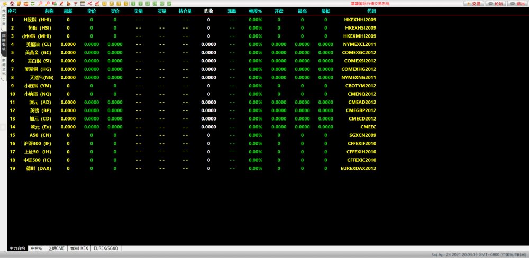Click the code EUREXDAX2012

(x=359, y=168)
